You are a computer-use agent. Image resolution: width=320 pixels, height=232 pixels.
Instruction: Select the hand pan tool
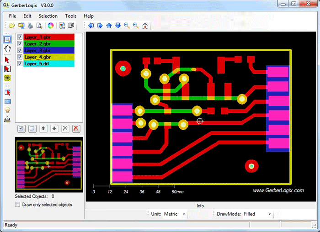tap(8, 49)
